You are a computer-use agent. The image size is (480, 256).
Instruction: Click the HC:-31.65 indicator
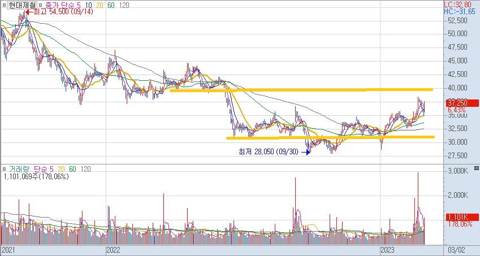pos(460,12)
